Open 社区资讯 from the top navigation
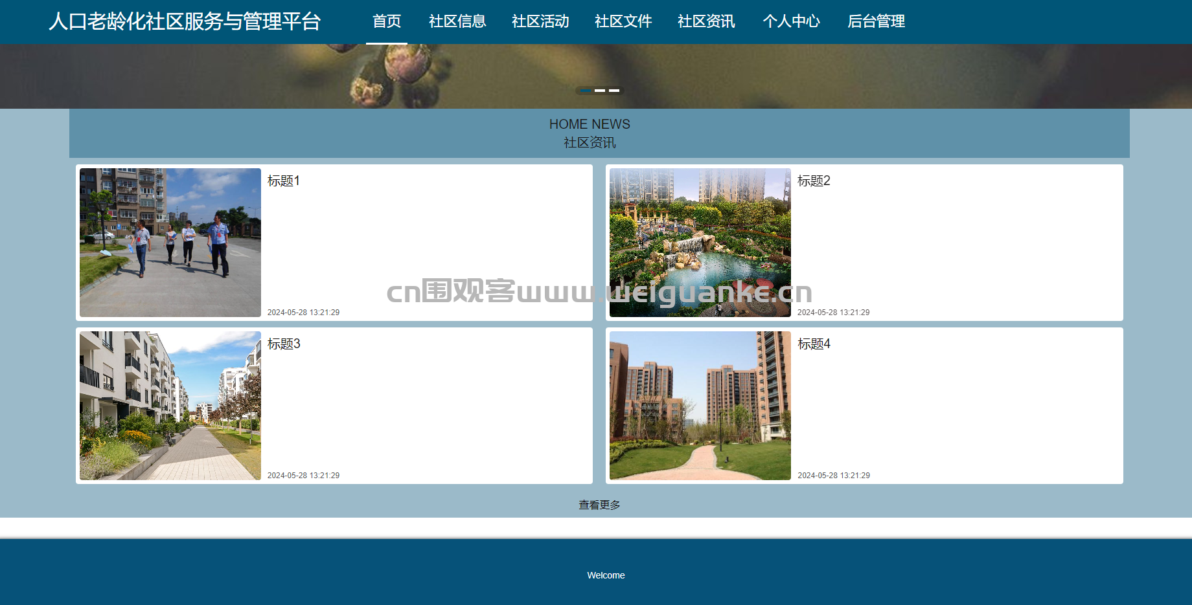Image resolution: width=1192 pixels, height=605 pixels. (x=706, y=21)
